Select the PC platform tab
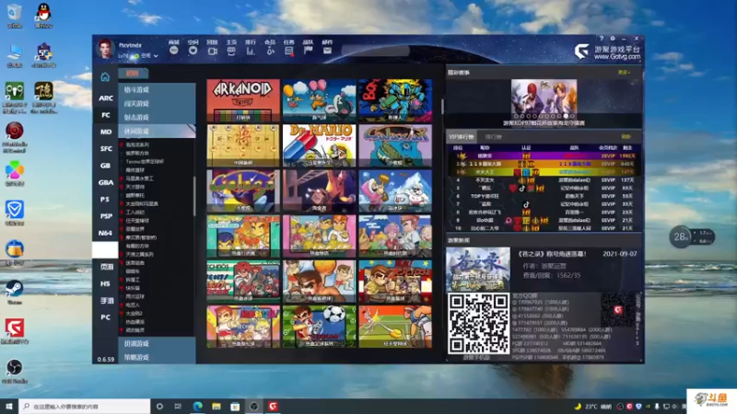This screenshot has height=414, width=737. pyautogui.click(x=106, y=317)
